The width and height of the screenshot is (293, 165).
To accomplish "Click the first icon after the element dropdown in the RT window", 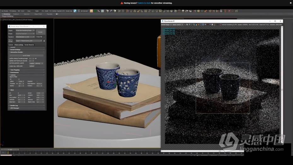I will point(185,25).
